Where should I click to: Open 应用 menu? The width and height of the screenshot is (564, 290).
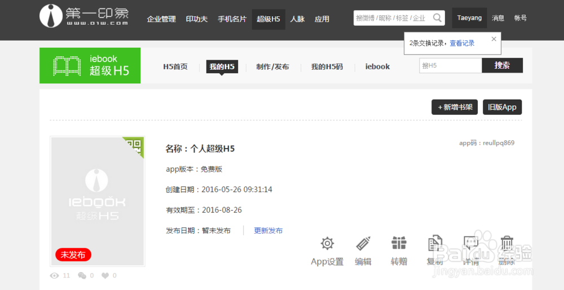pos(322,19)
